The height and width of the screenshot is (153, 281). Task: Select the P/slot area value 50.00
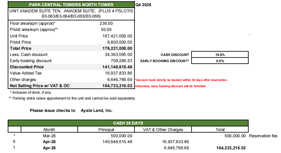[x=106, y=30]
